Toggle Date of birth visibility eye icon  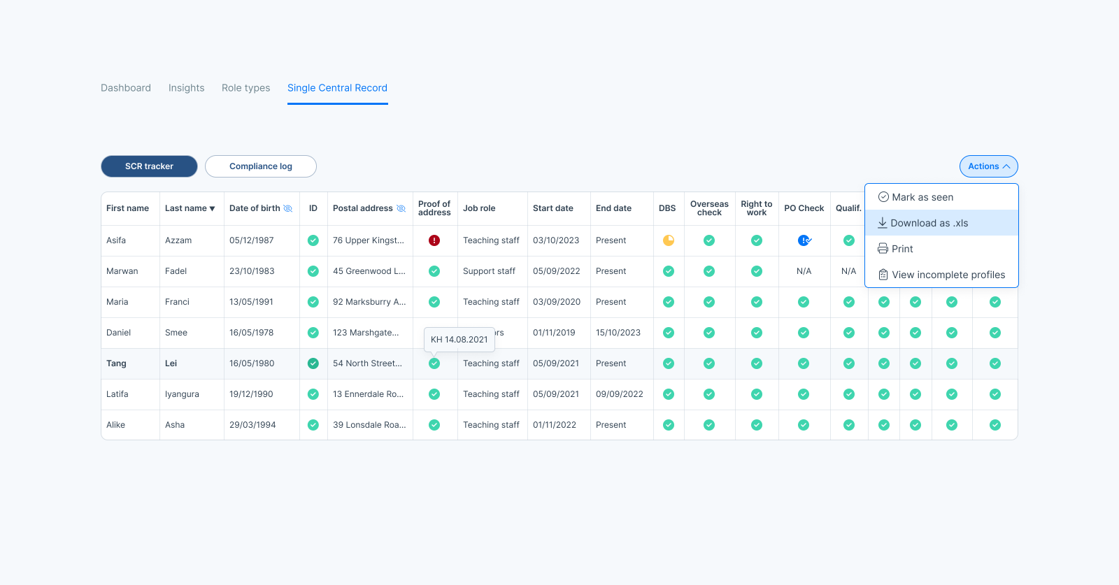point(287,208)
